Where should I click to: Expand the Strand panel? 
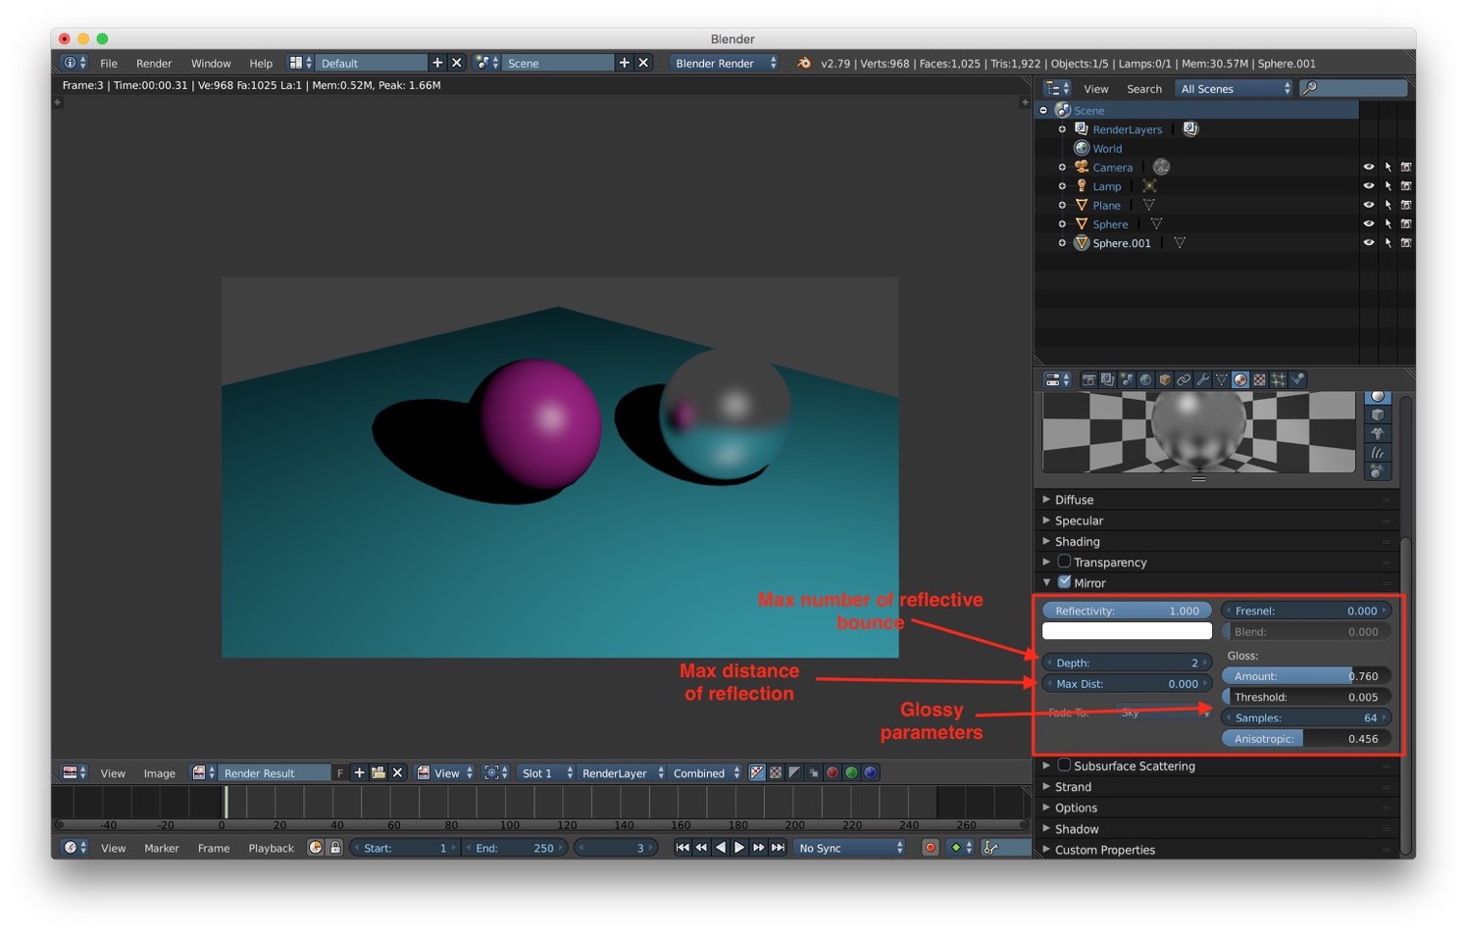[x=1217, y=786]
